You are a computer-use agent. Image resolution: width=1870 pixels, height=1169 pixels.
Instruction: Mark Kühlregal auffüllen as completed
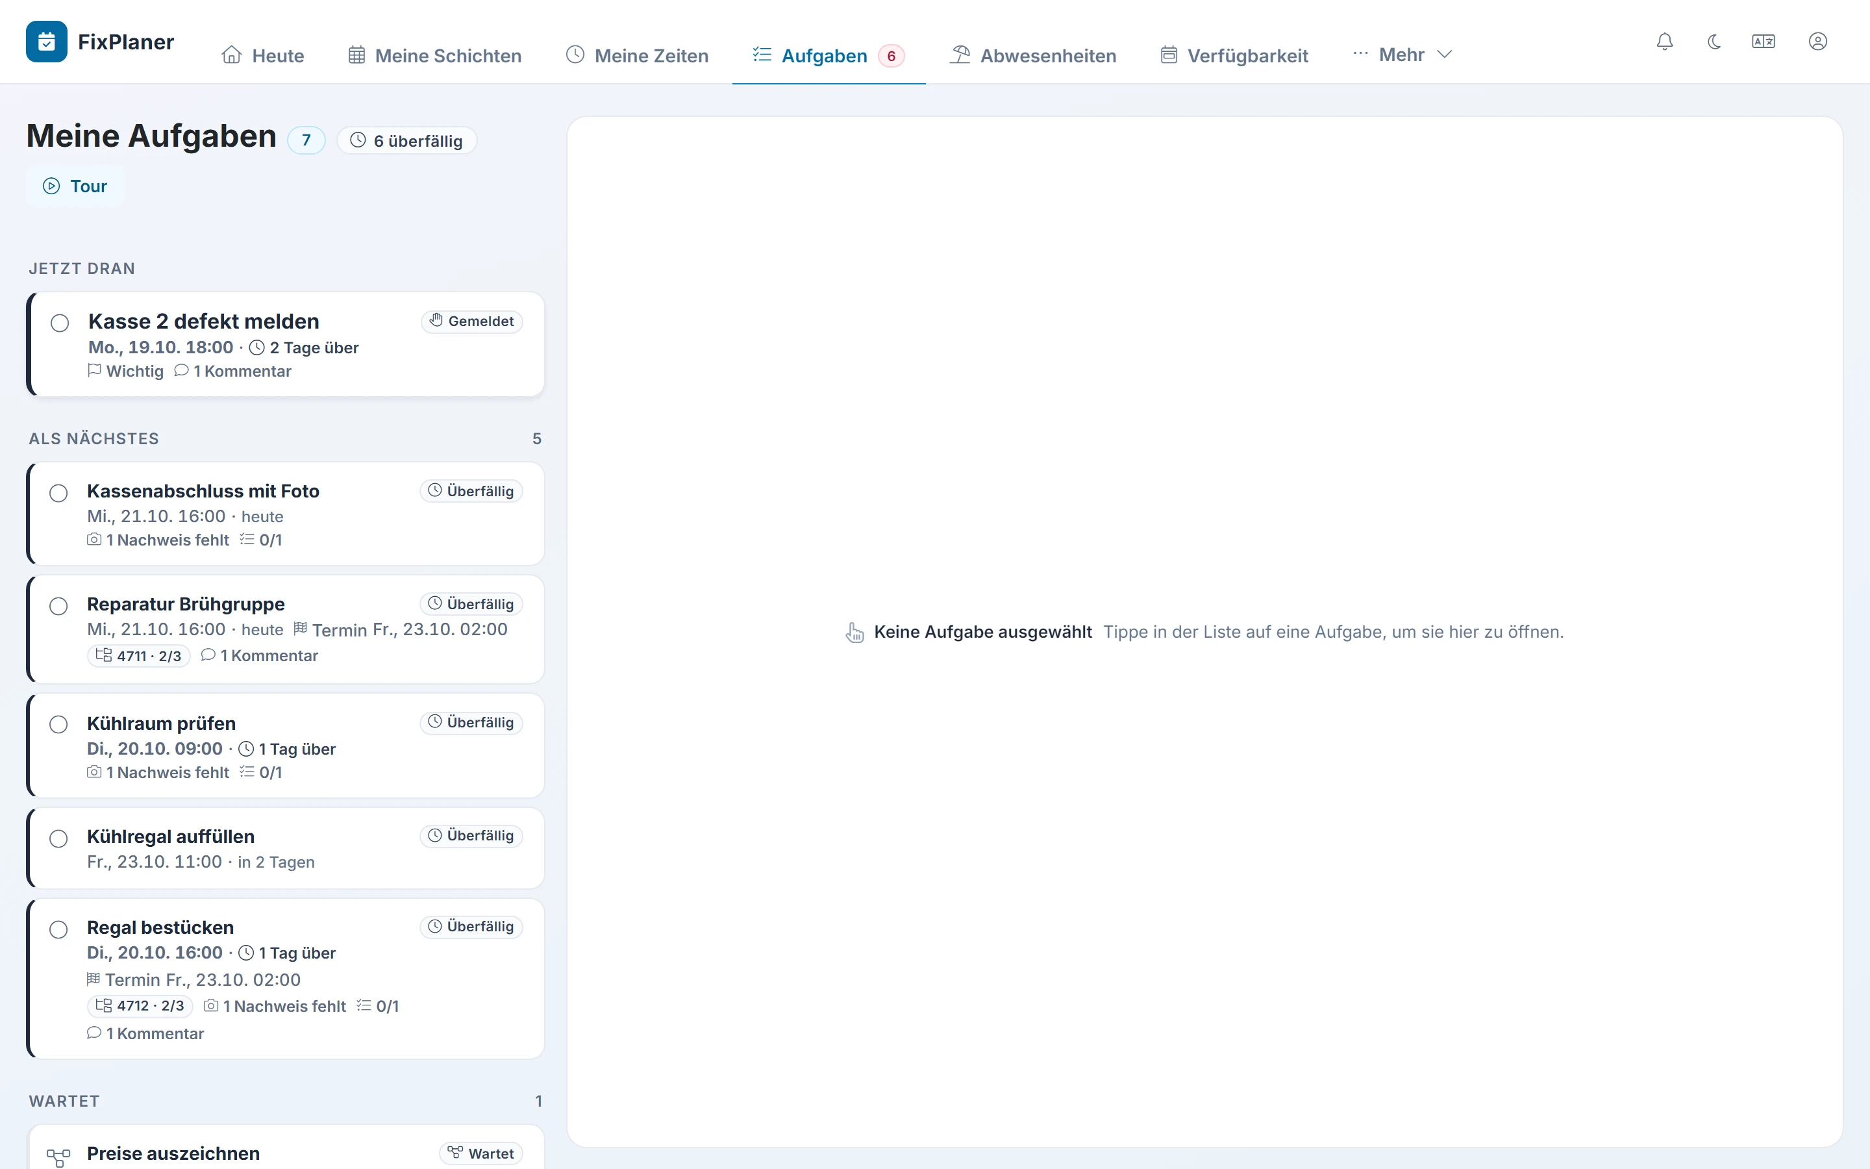click(x=58, y=839)
